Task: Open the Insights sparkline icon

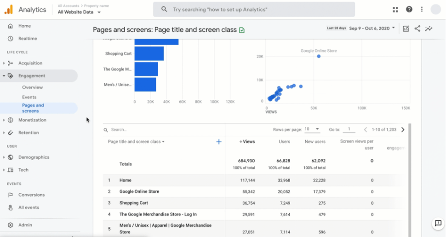Action: 429,29
